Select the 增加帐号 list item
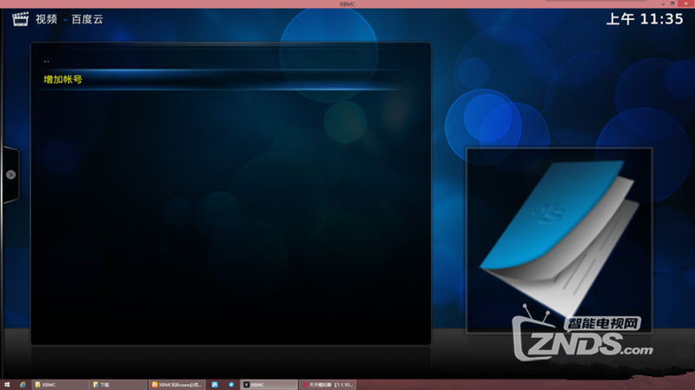Image resolution: width=695 pixels, height=390 pixels. [x=224, y=79]
